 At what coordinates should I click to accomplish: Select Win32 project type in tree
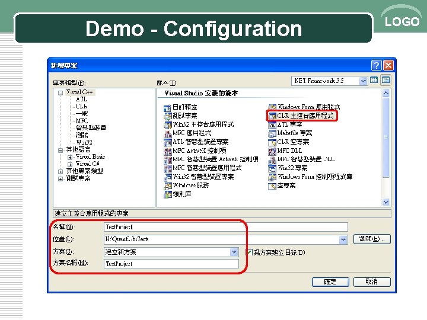[84, 142]
